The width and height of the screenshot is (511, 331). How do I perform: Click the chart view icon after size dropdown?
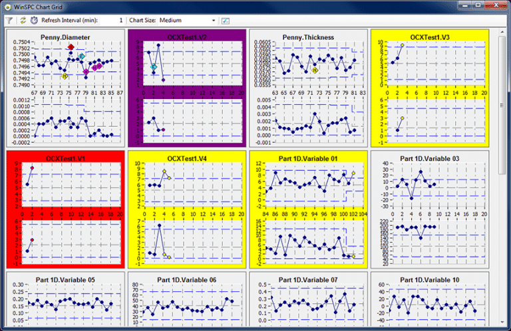pyautogui.click(x=227, y=21)
